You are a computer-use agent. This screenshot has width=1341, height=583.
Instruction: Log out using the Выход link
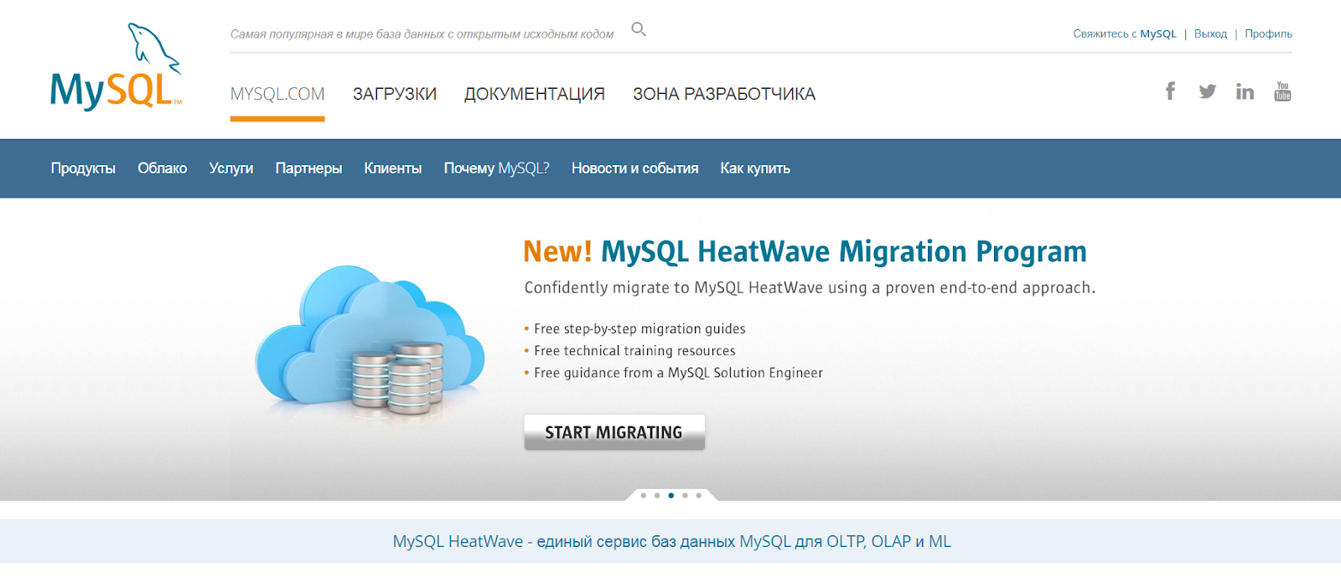point(1210,34)
